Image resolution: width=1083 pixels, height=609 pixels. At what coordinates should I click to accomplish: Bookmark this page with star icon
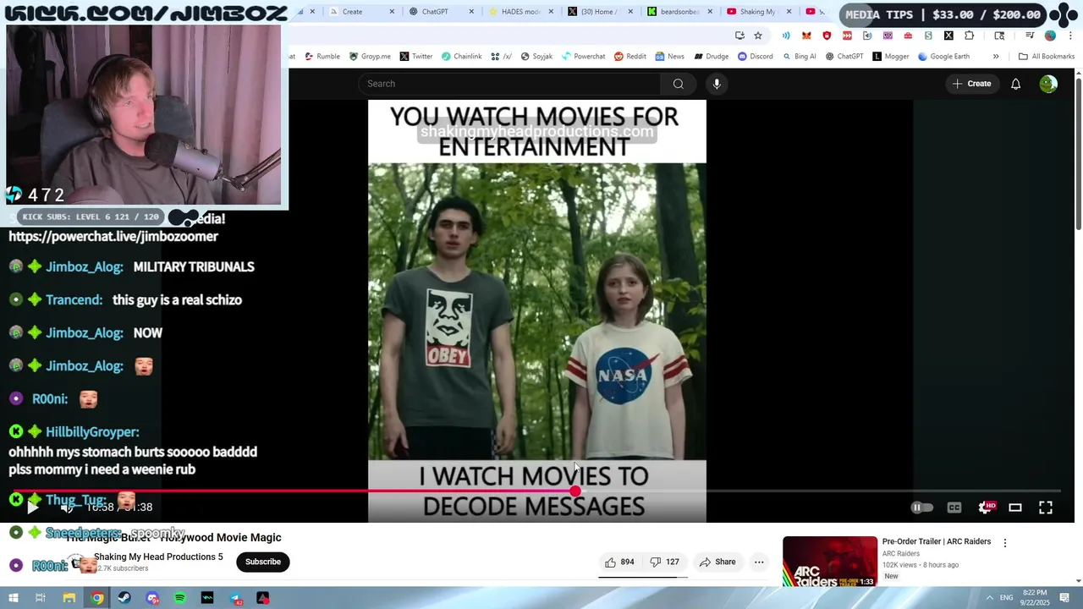[758, 36]
